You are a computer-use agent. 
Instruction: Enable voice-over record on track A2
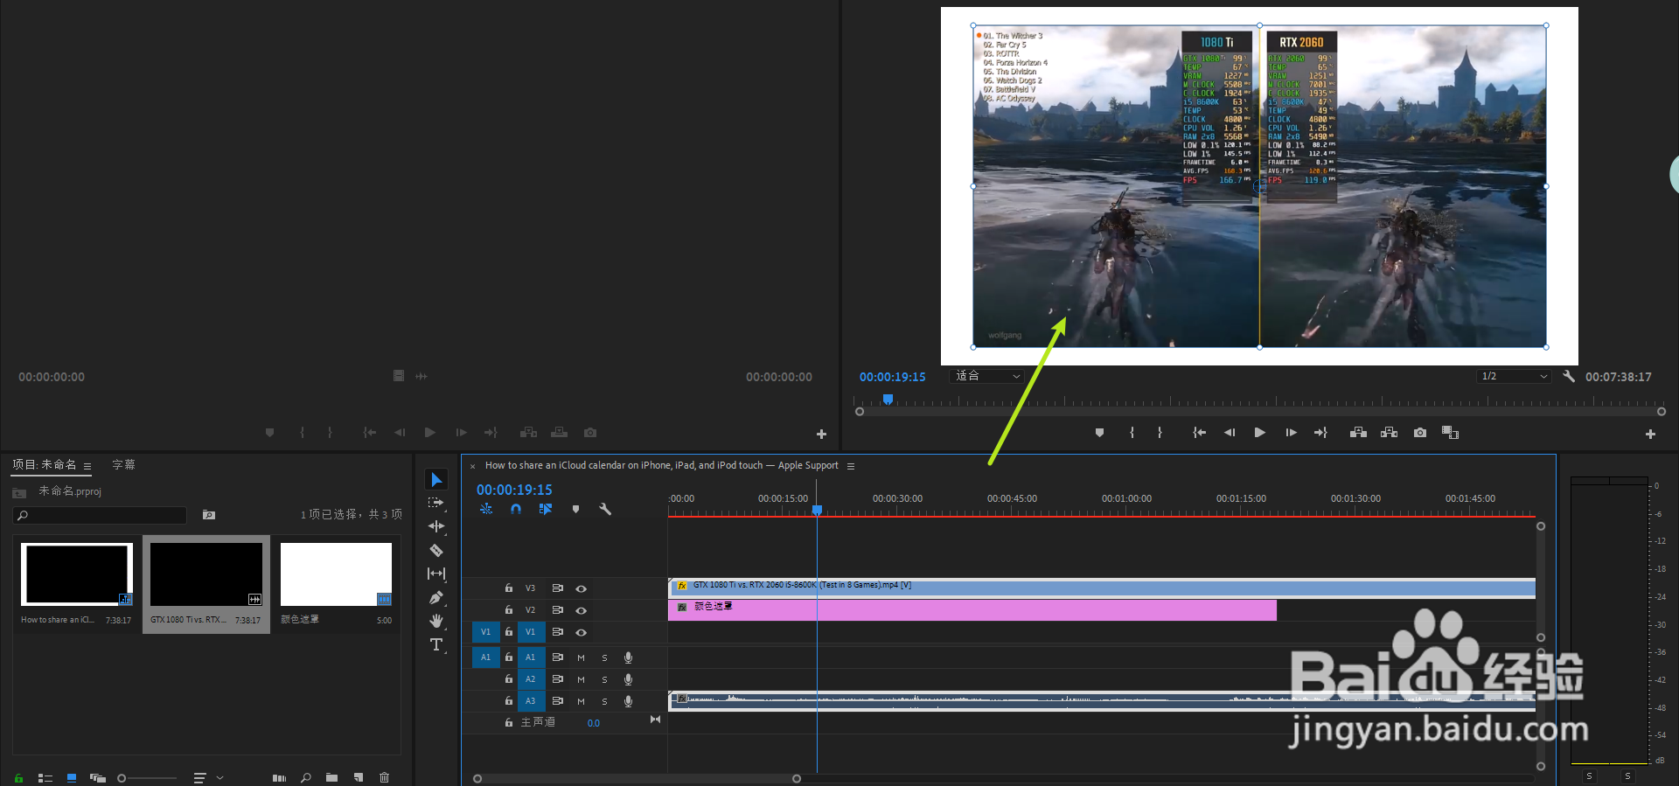[x=628, y=679]
